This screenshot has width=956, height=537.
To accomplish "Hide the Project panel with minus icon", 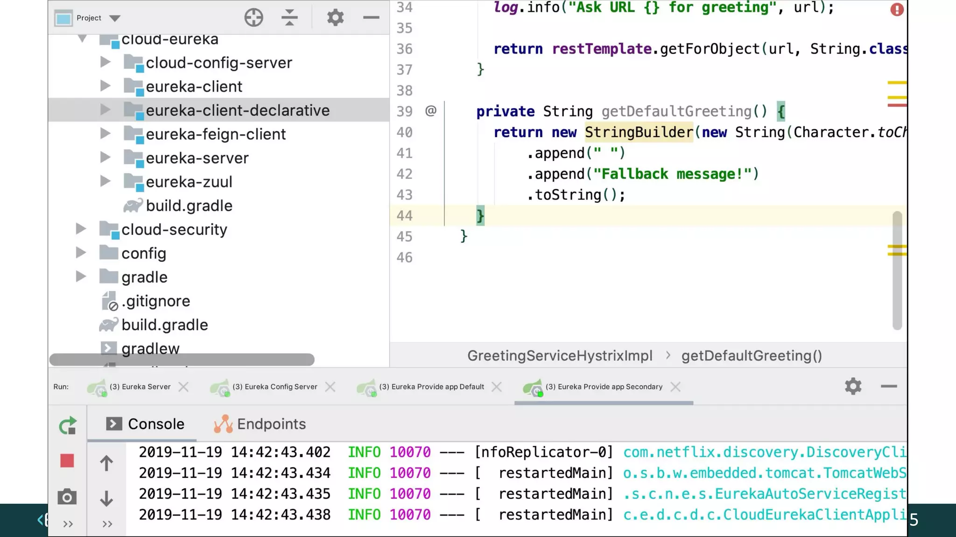I will pyautogui.click(x=371, y=18).
